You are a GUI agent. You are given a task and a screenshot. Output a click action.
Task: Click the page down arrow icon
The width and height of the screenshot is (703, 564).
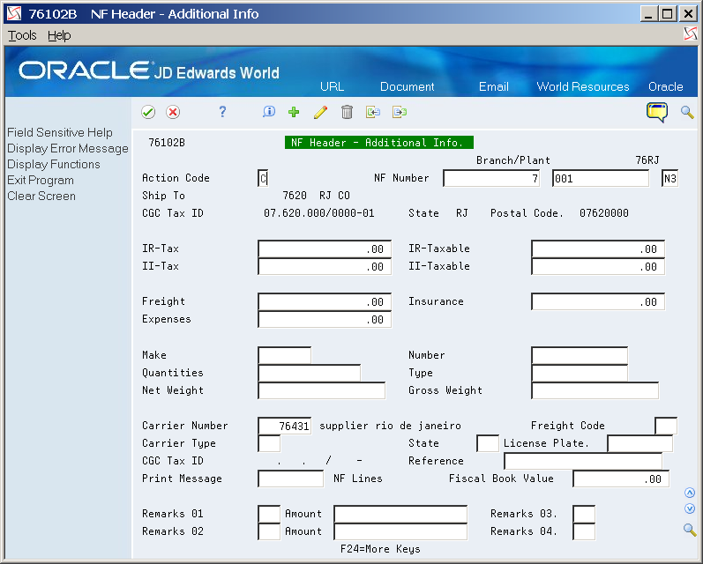tap(690, 508)
